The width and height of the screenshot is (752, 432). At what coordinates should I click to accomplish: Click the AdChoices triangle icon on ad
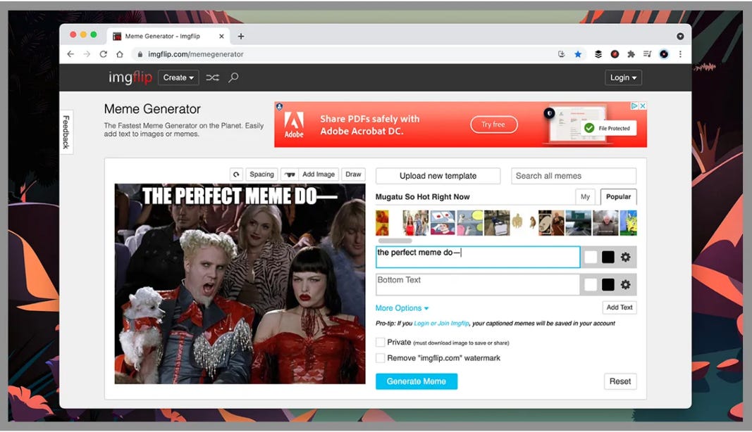coord(634,106)
